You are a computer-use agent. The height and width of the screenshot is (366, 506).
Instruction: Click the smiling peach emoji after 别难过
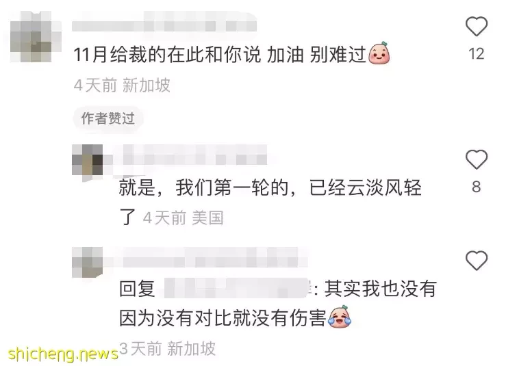379,53
